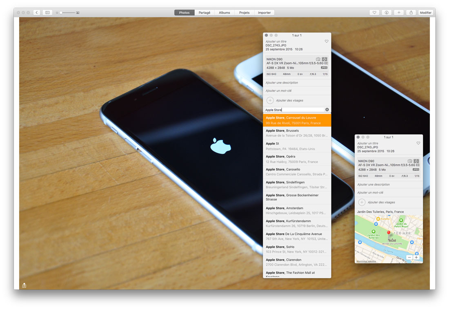This screenshot has width=449, height=309.
Task: Choose the Apple Store, Brussels suggestion
Action: click(x=297, y=133)
